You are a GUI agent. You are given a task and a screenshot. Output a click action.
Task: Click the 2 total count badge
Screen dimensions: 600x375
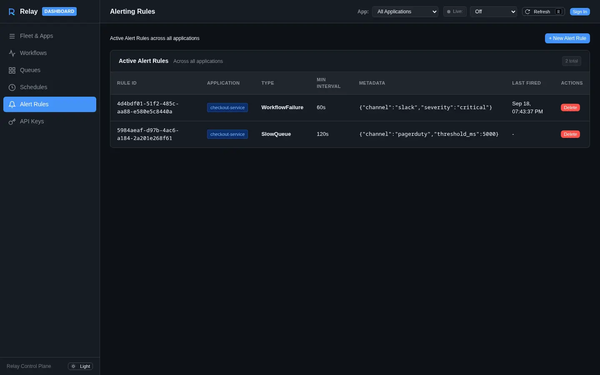(x=571, y=61)
